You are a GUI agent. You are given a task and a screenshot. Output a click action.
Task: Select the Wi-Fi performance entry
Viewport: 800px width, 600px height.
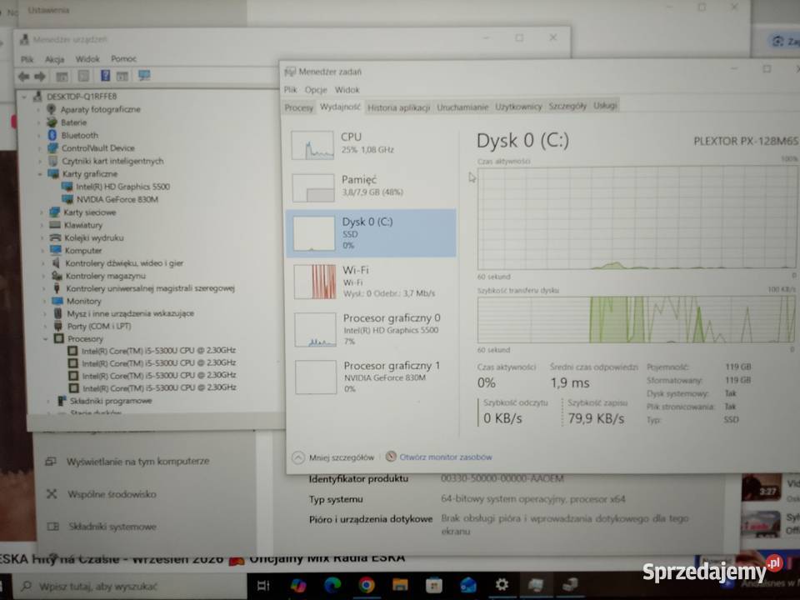click(372, 281)
